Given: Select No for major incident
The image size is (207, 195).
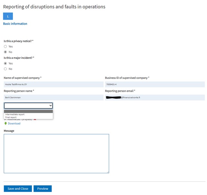Looking at the screenshot, I should [5, 69].
